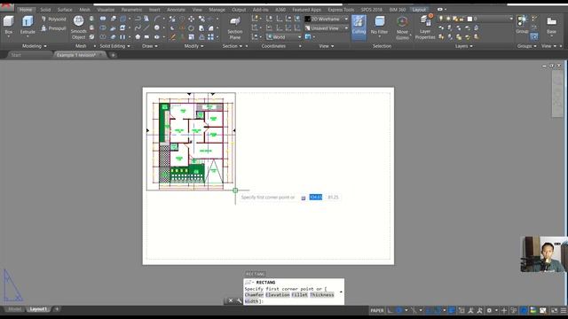Image resolution: width=568 pixels, height=319 pixels.
Task: Open workspace switching gear in status bar
Action: (489, 310)
